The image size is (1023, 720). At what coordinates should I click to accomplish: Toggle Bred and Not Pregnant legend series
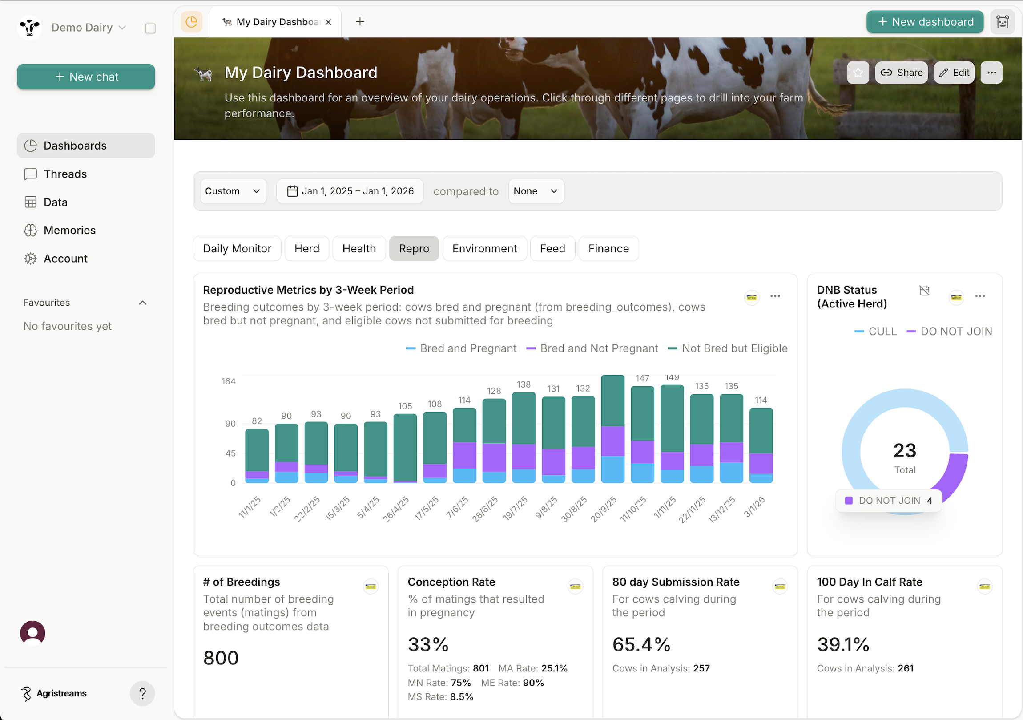pyautogui.click(x=592, y=348)
